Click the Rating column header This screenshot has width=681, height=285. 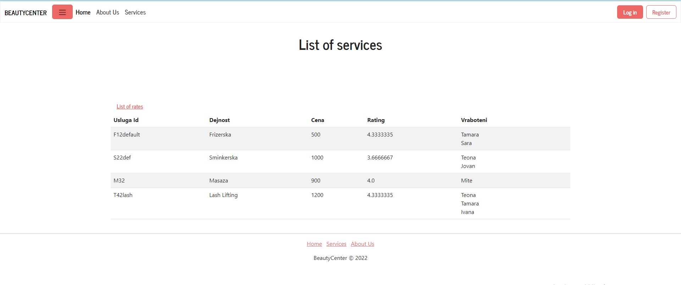[376, 120]
